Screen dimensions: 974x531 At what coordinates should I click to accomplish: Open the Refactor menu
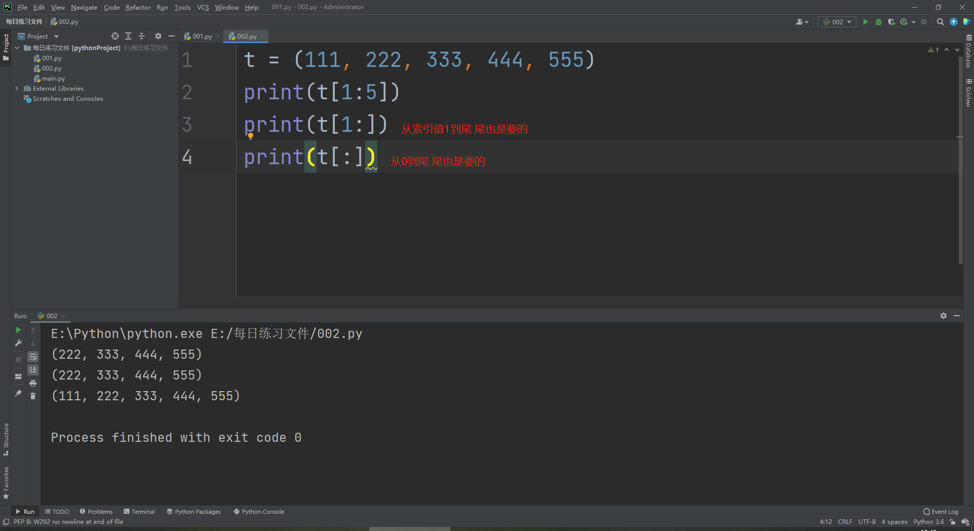[138, 7]
